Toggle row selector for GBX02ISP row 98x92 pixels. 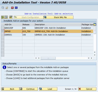pyautogui.click(x=3, y=28)
